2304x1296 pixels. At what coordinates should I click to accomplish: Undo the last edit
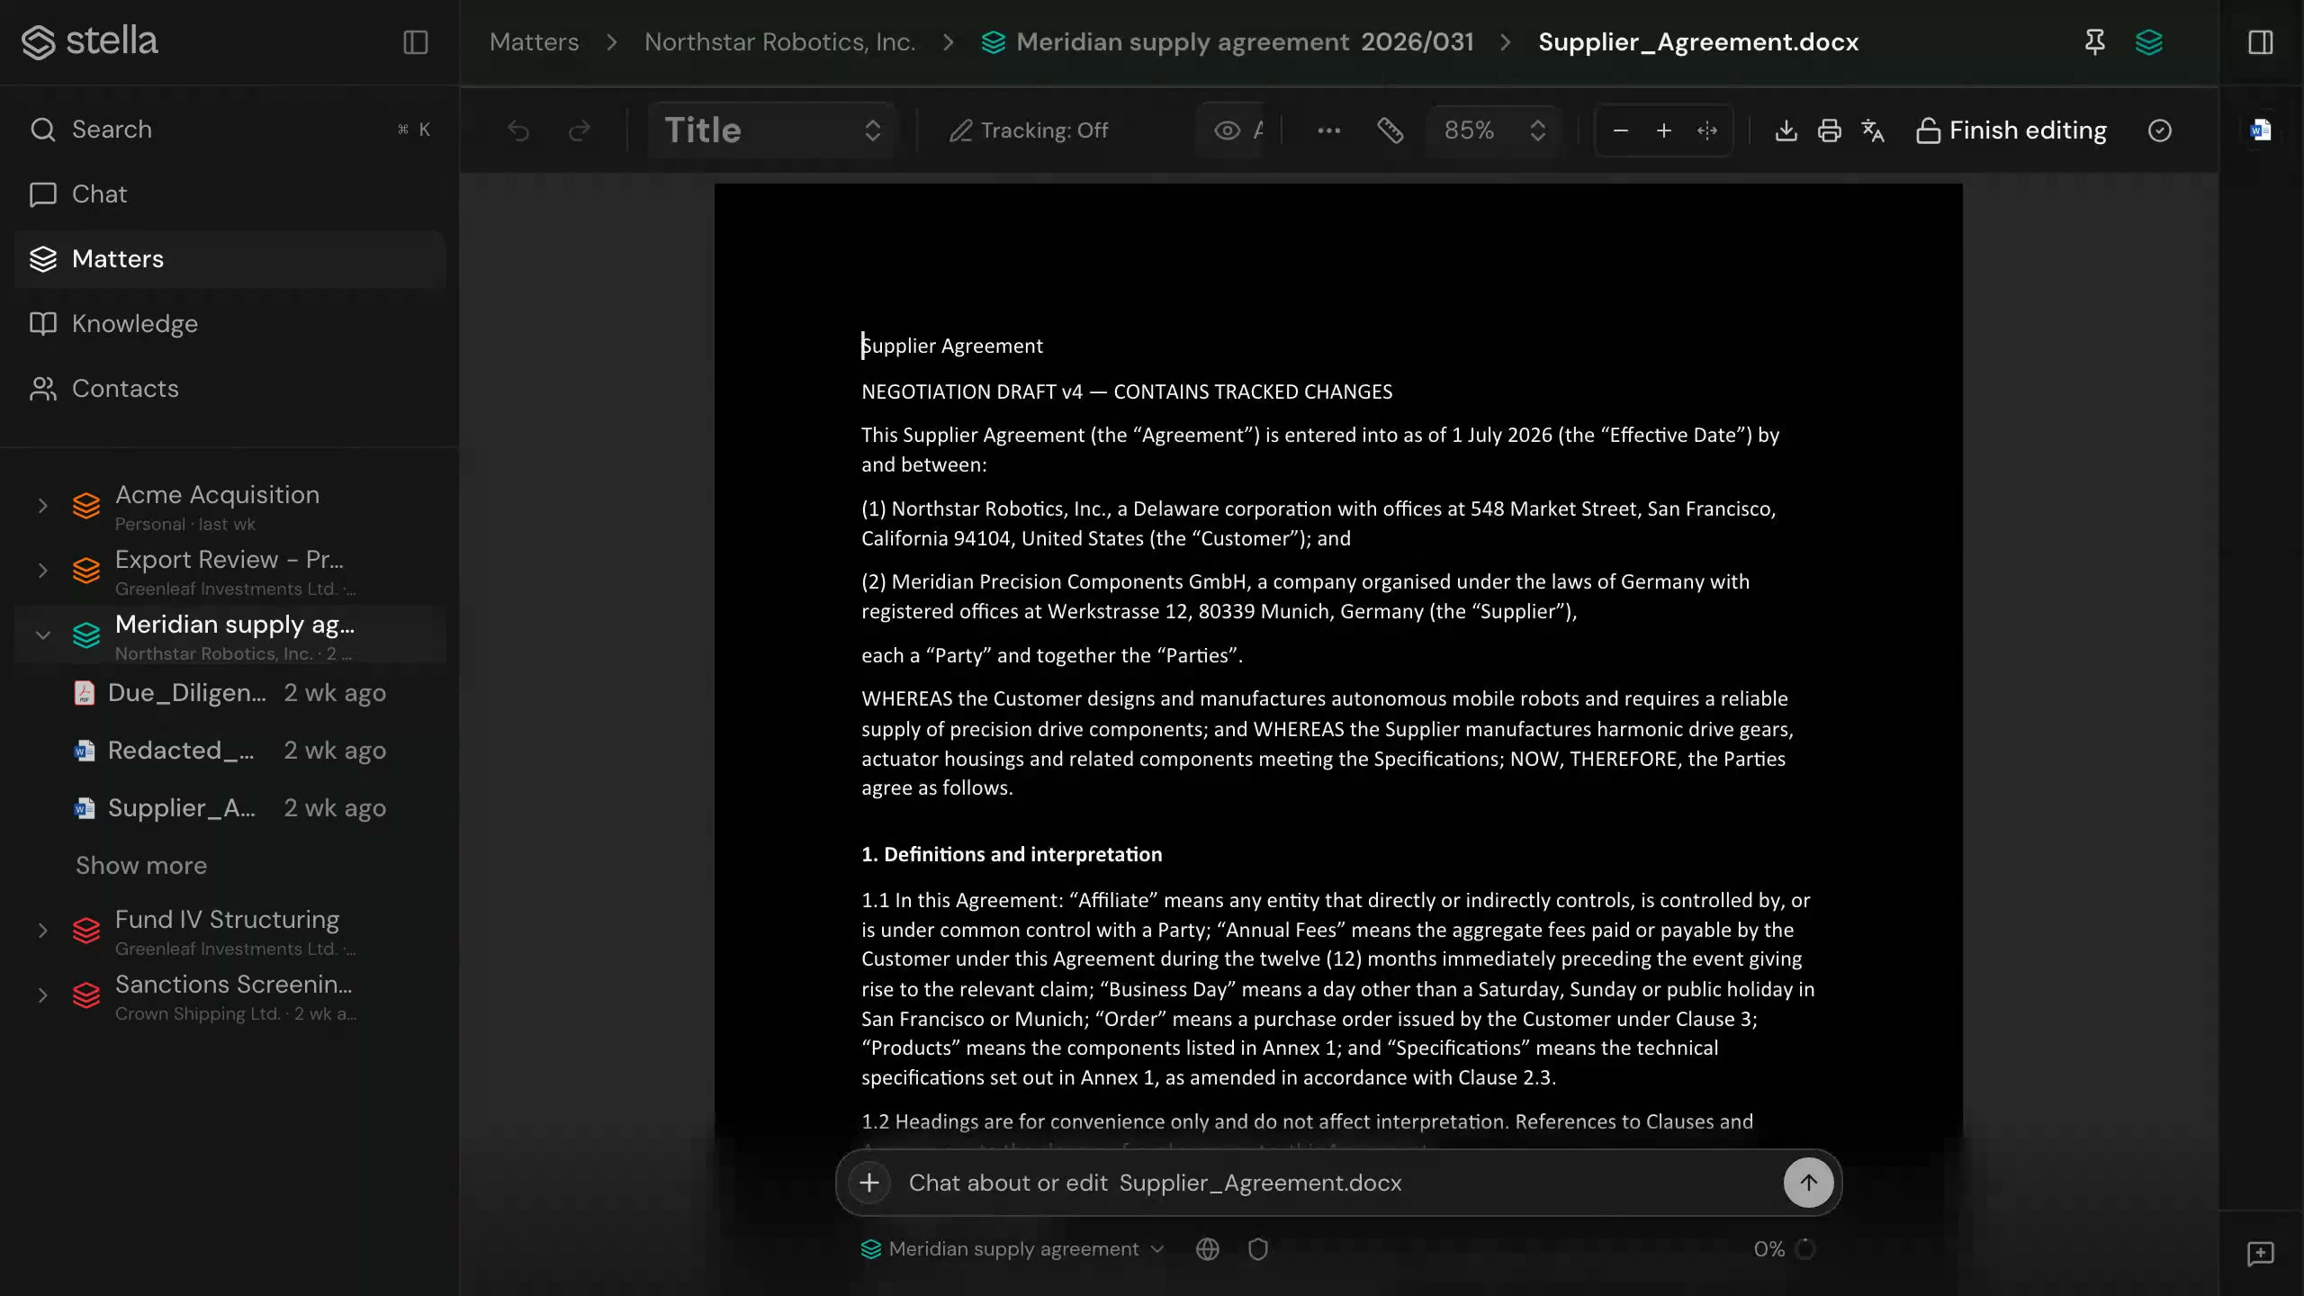pos(518,131)
